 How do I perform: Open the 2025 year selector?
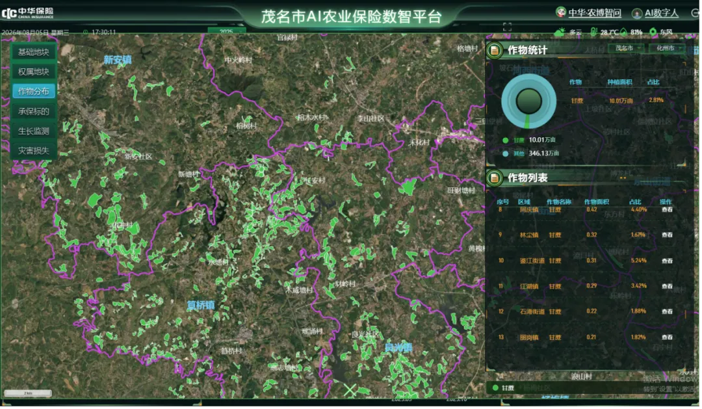click(x=227, y=31)
